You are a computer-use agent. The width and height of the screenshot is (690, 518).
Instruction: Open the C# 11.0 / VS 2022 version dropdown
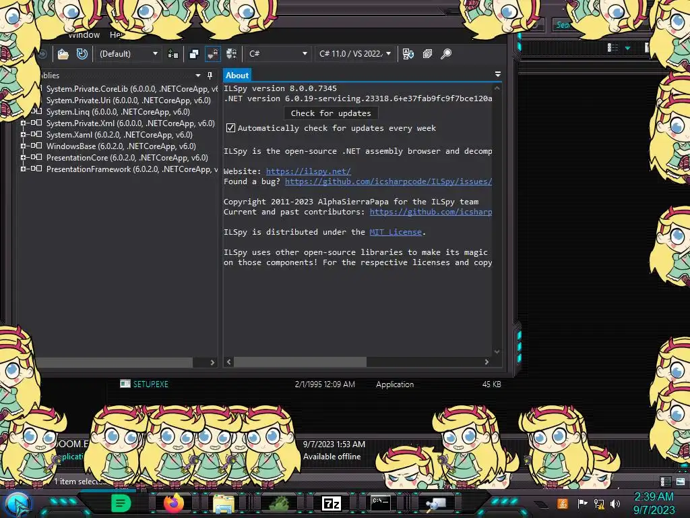pos(354,54)
